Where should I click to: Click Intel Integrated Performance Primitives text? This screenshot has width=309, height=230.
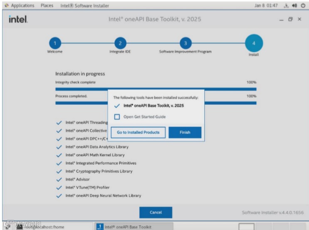pyautogui.click(x=101, y=163)
